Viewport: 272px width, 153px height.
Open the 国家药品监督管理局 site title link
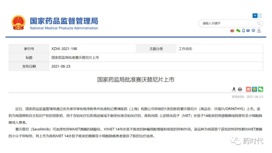[64, 21]
